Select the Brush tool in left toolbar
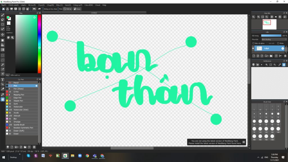This screenshot has width=288, height=162. pyautogui.click(x=3, y=15)
